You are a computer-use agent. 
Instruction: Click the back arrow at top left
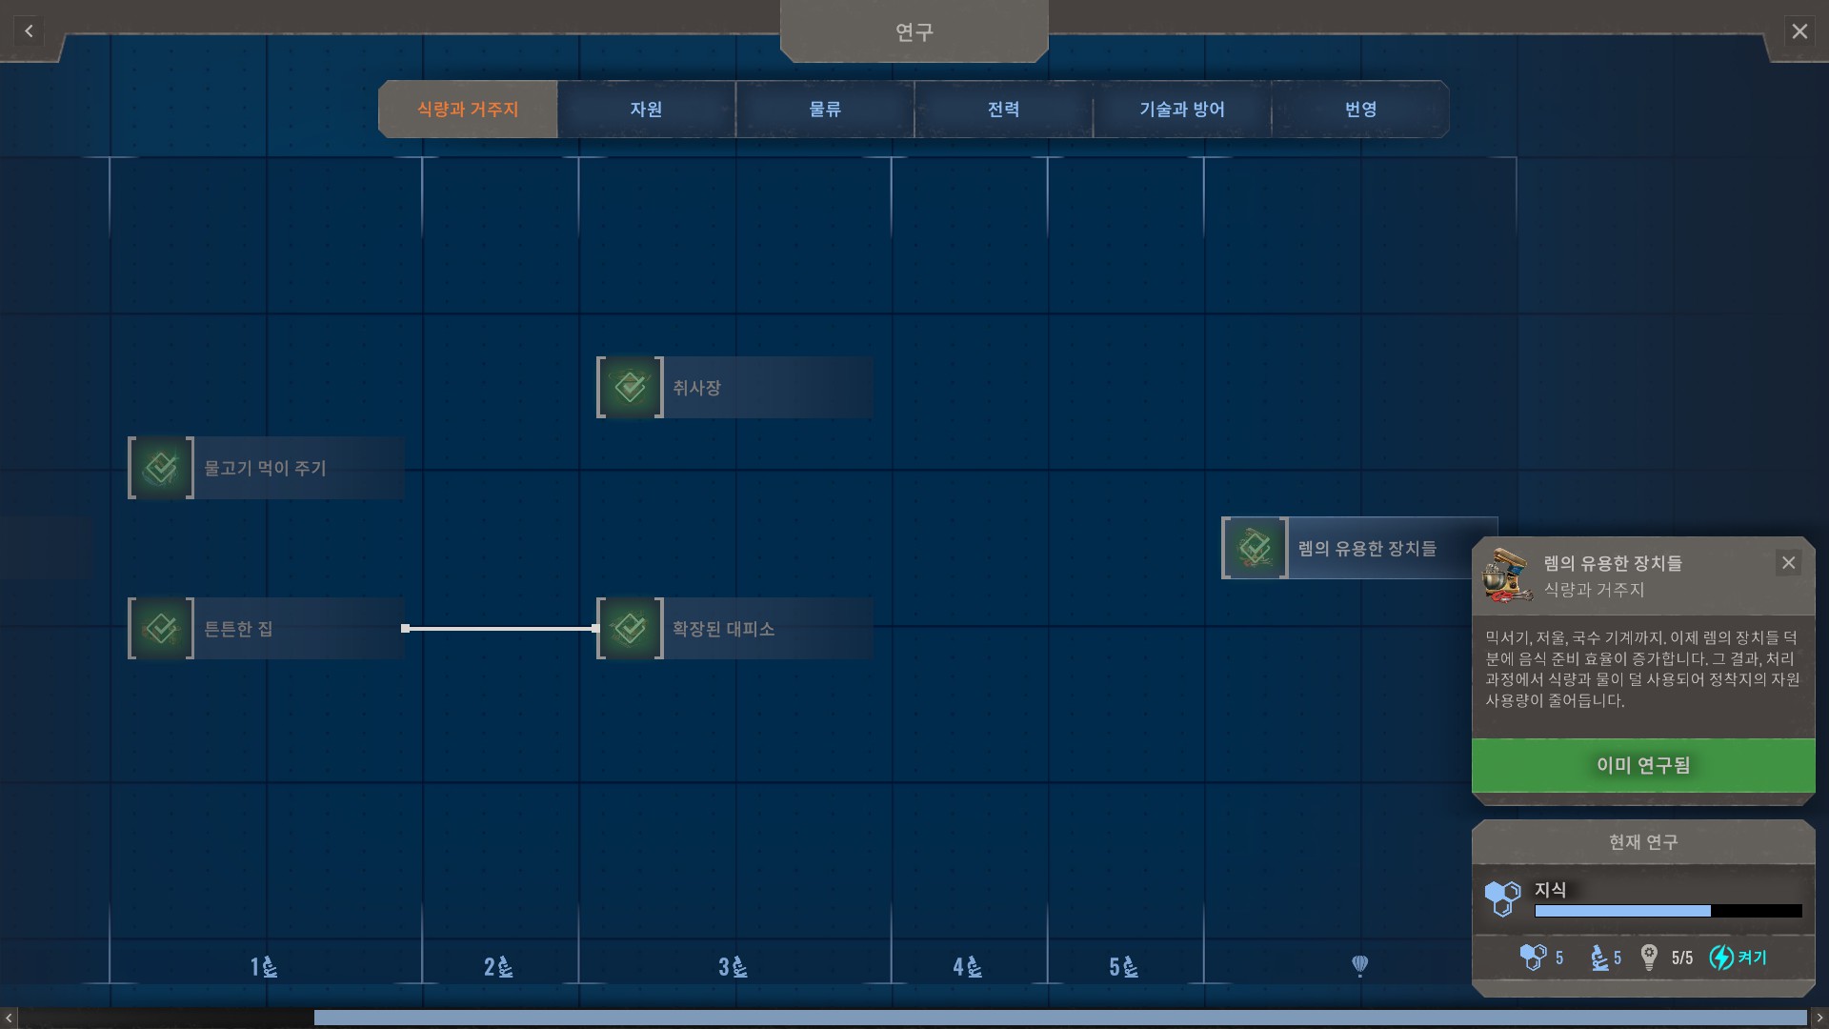(29, 31)
